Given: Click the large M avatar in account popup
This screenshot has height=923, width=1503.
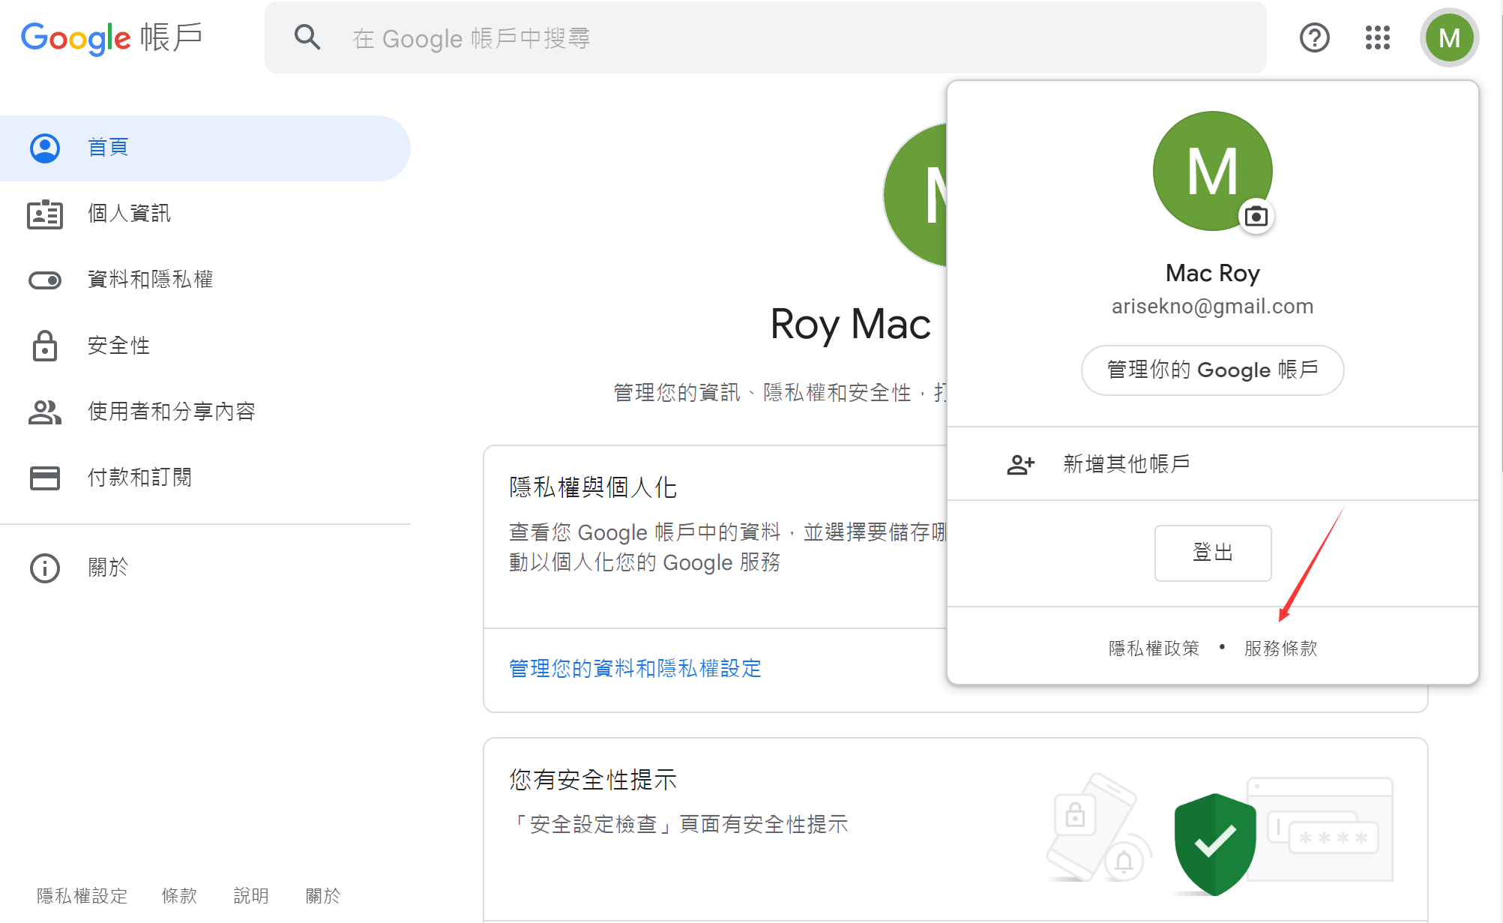Looking at the screenshot, I should 1212,171.
